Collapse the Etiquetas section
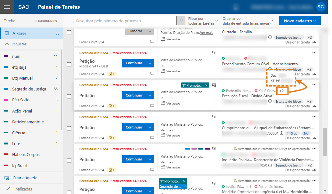The image size is (332, 194). coord(7,44)
